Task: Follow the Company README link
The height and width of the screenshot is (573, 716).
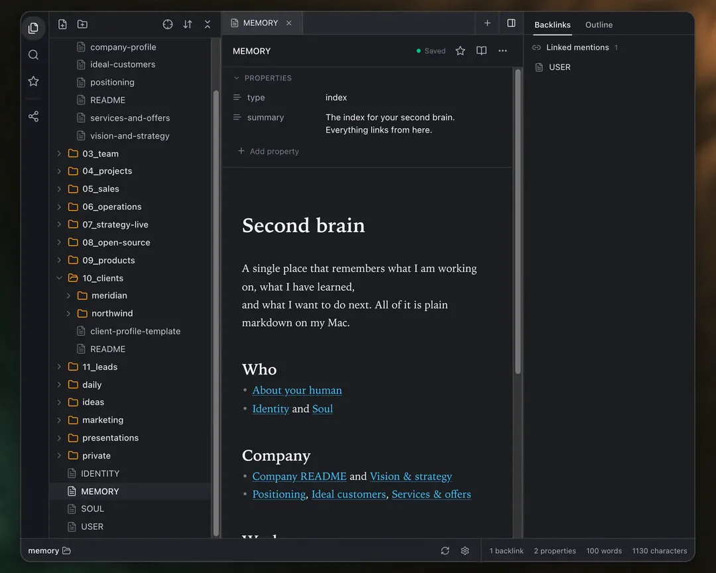Action: 299,476
